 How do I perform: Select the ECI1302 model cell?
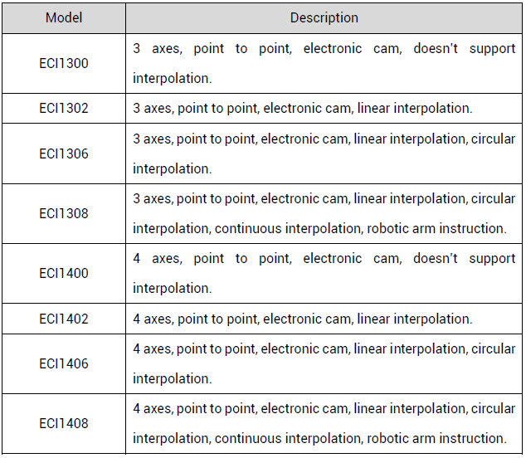pyautogui.click(x=64, y=108)
